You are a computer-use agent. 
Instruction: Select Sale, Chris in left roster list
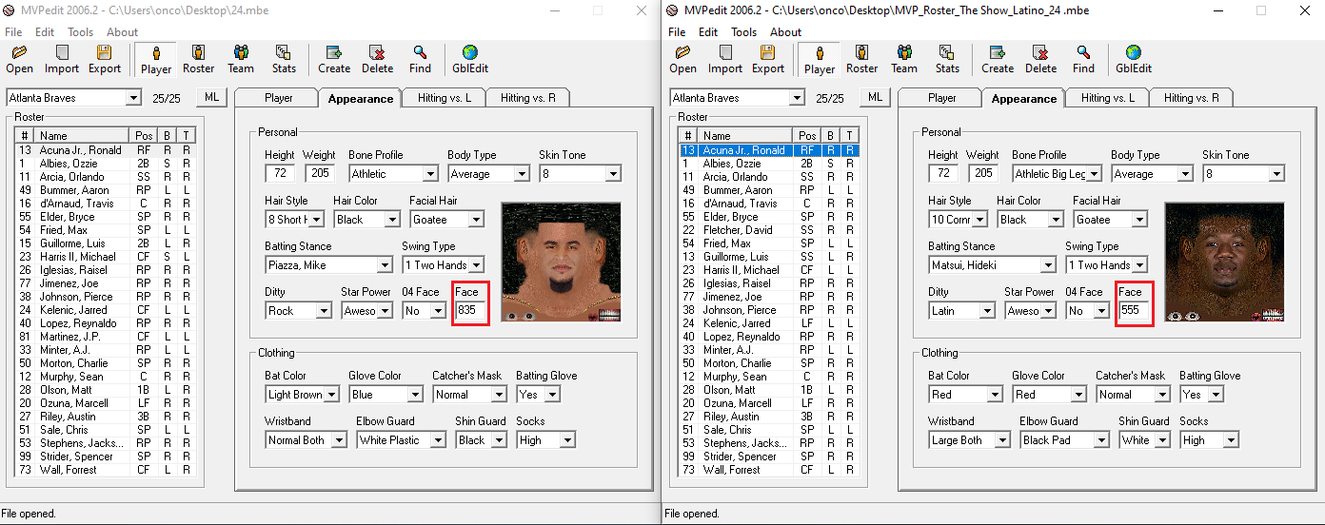(104, 430)
